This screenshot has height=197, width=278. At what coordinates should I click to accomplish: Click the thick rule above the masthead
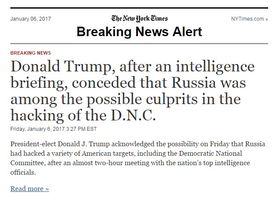point(139,8)
